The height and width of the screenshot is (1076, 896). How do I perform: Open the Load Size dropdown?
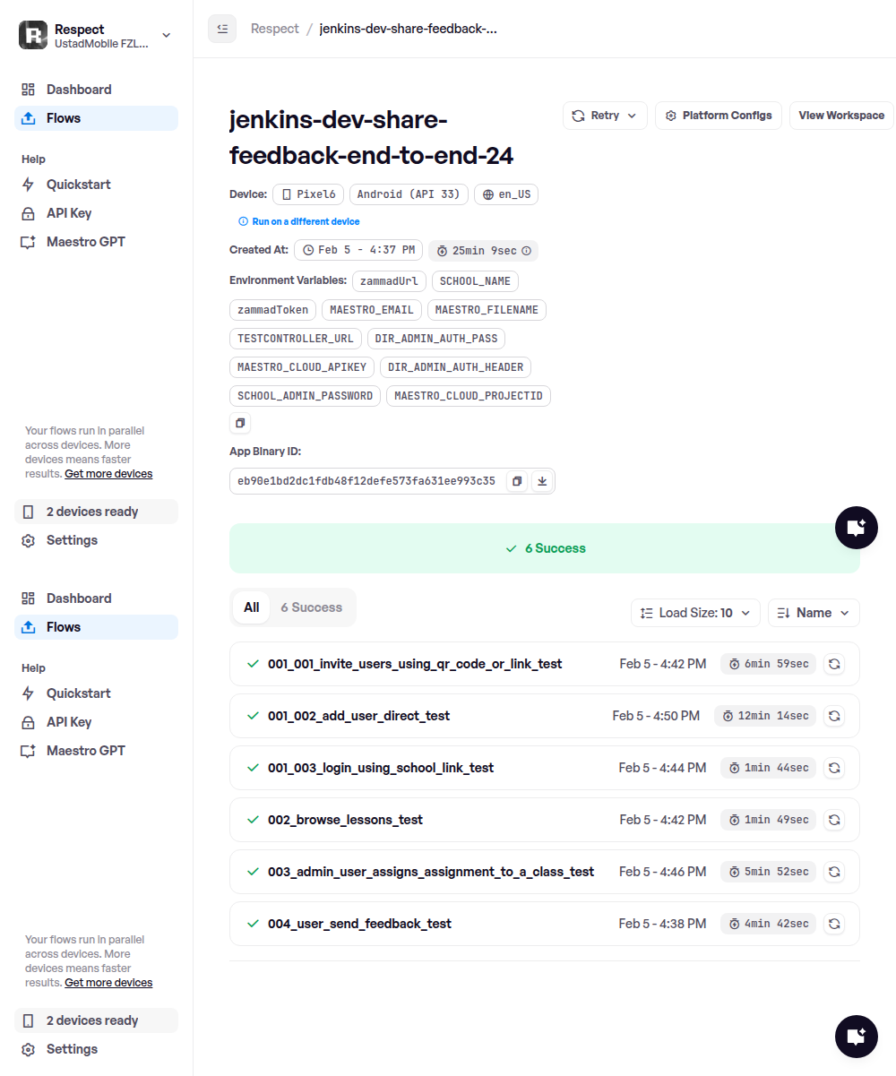click(695, 613)
